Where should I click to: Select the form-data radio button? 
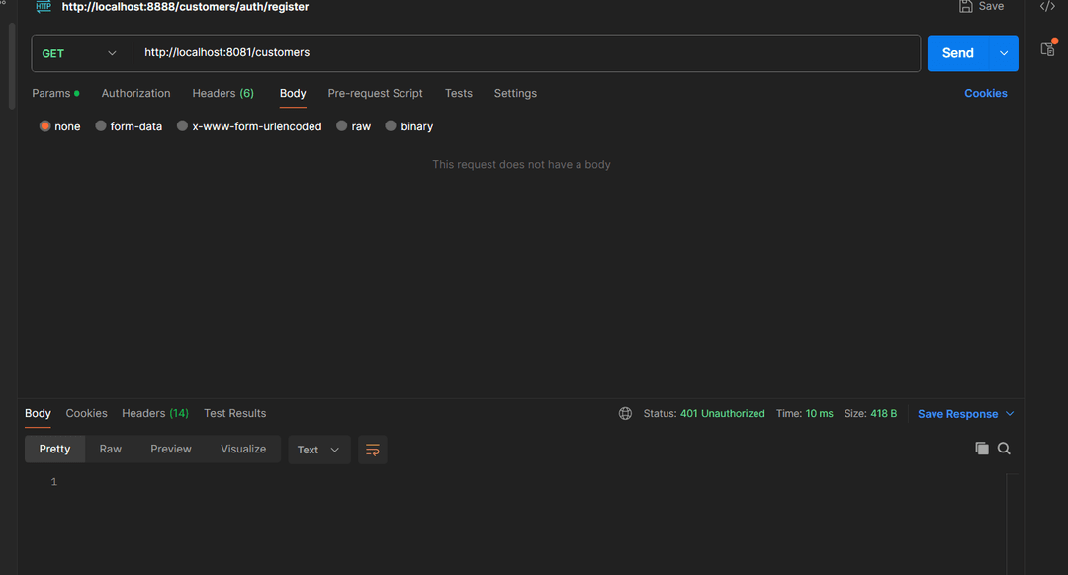pos(101,126)
